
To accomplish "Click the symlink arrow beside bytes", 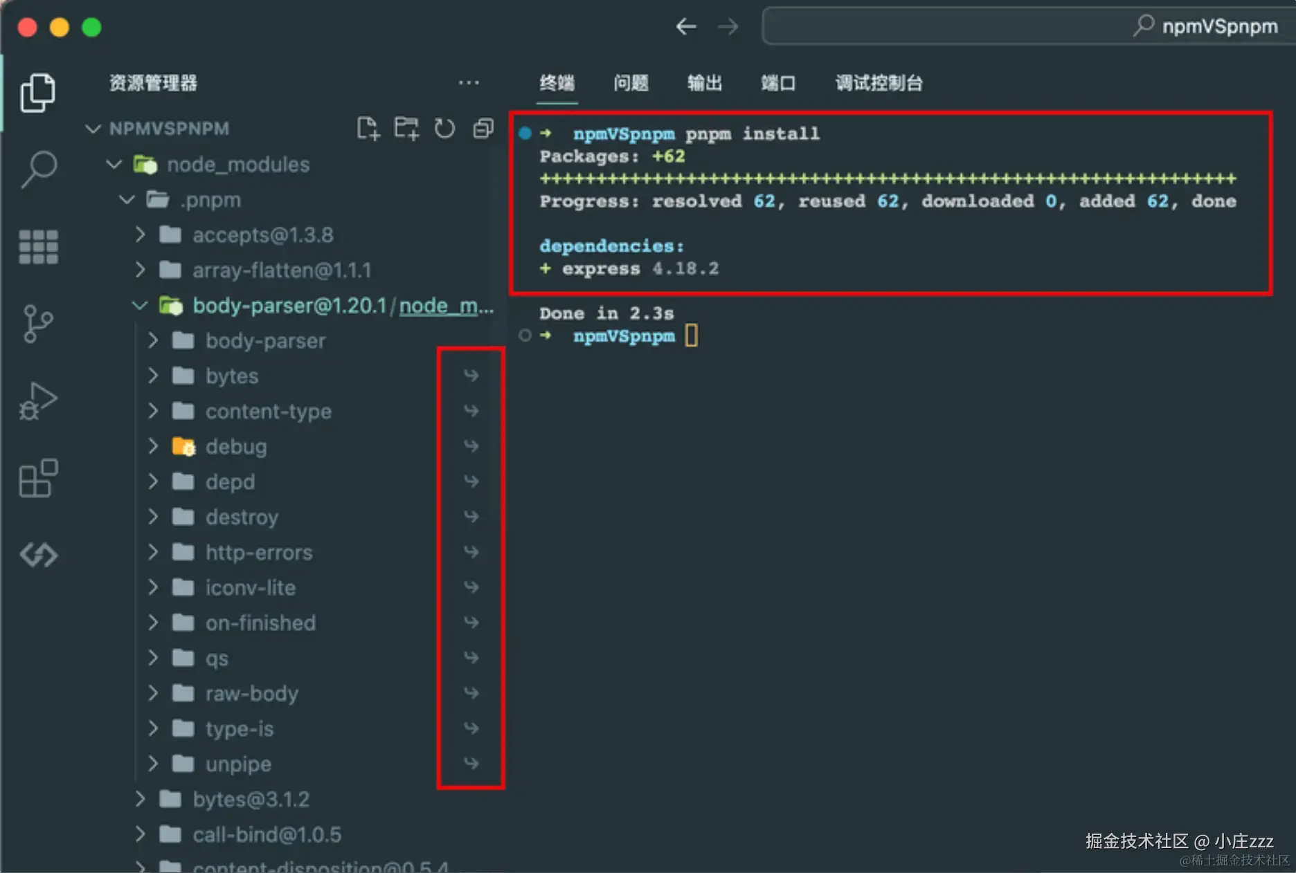I will point(471,376).
